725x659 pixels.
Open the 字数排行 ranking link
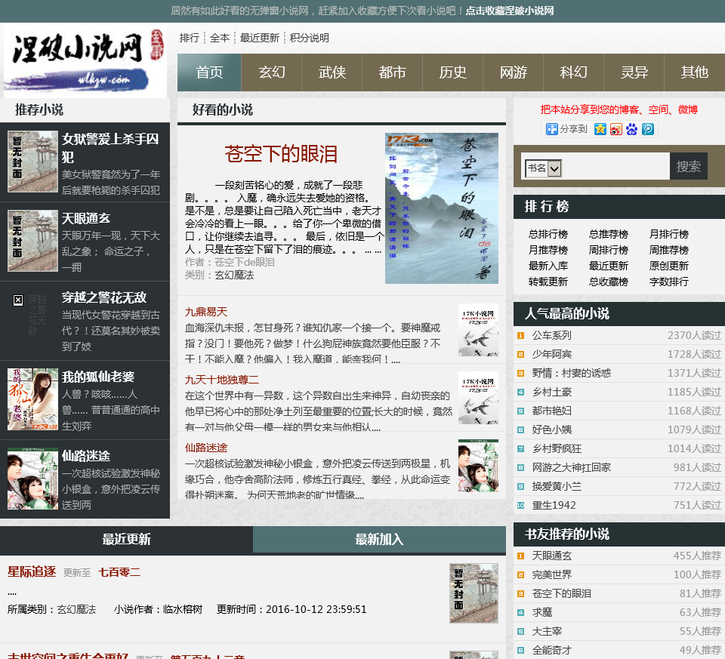click(669, 282)
